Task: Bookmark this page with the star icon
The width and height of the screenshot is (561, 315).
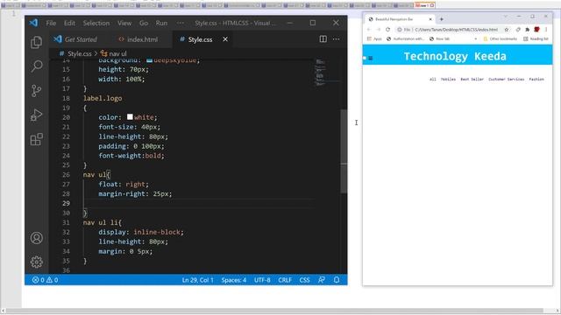Action: click(x=507, y=30)
